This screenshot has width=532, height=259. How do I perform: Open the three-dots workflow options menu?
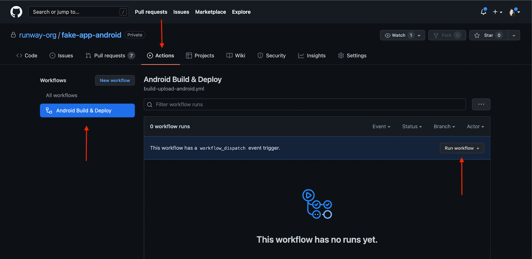481,104
